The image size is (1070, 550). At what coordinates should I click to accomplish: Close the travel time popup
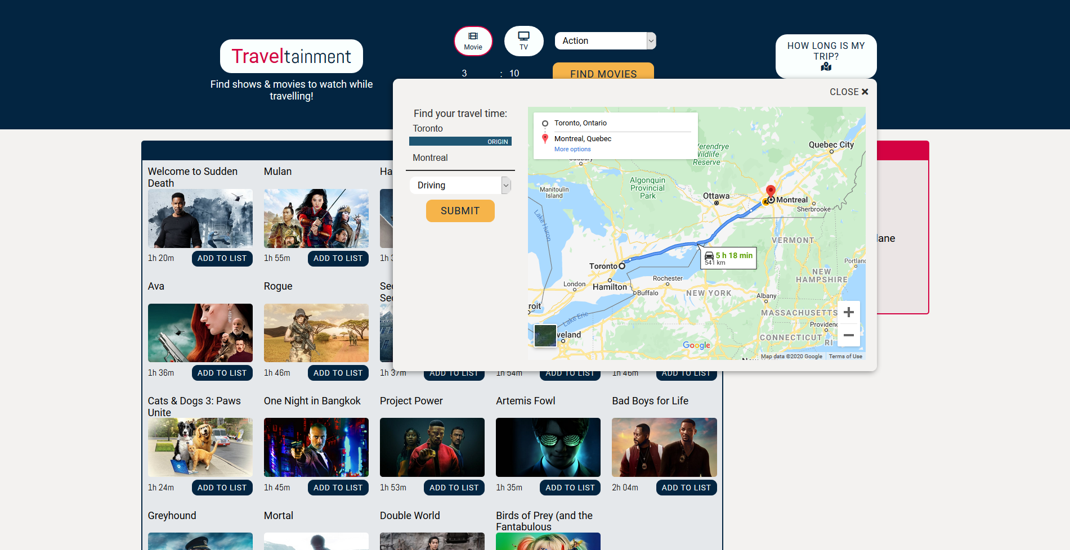tap(849, 92)
